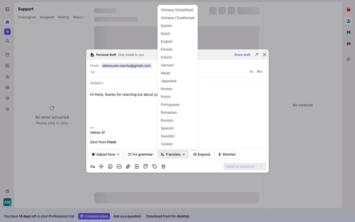Close the draft composer
The width and height of the screenshot is (355, 222).
tap(264, 54)
